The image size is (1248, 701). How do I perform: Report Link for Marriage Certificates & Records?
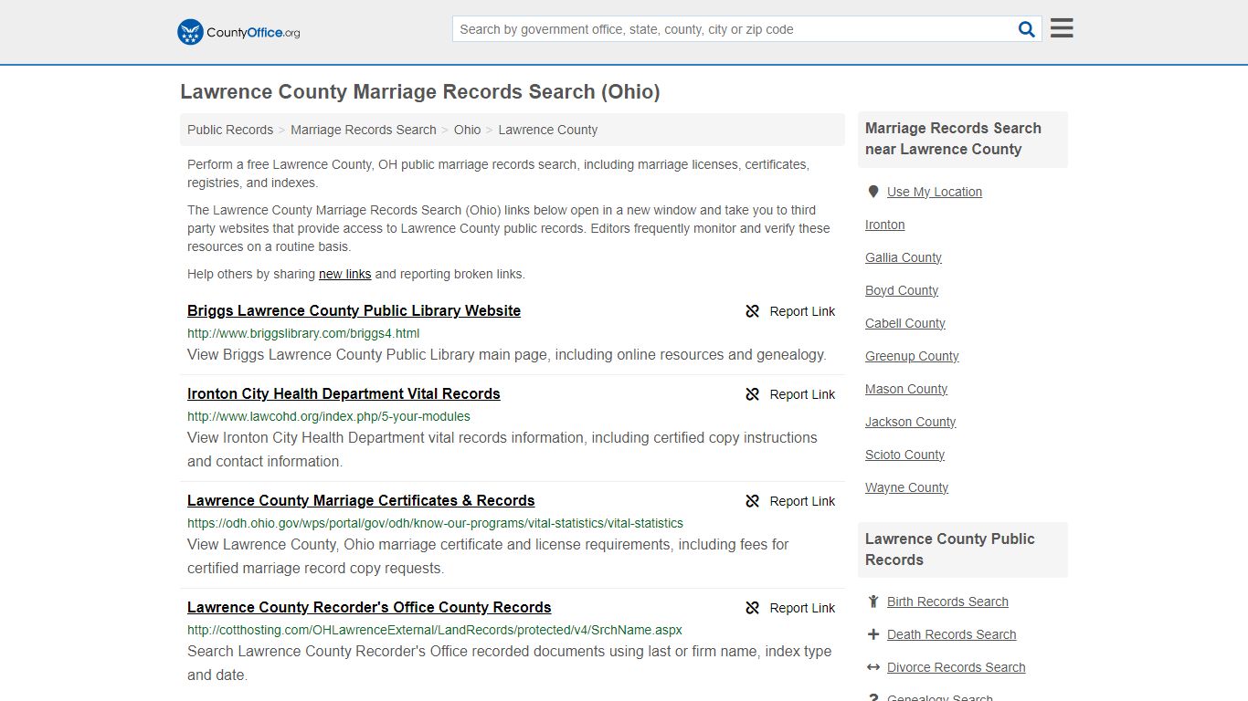[802, 501]
